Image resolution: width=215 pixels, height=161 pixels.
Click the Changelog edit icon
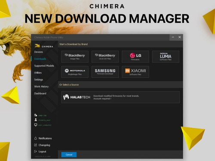[36, 145]
